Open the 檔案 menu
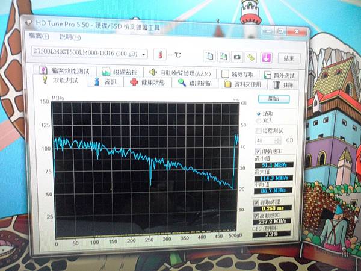This screenshot has width=361, height=271. (x=39, y=36)
